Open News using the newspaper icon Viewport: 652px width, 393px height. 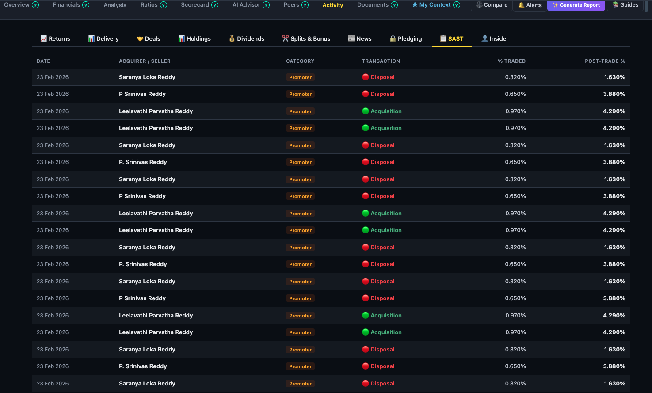[351, 38]
